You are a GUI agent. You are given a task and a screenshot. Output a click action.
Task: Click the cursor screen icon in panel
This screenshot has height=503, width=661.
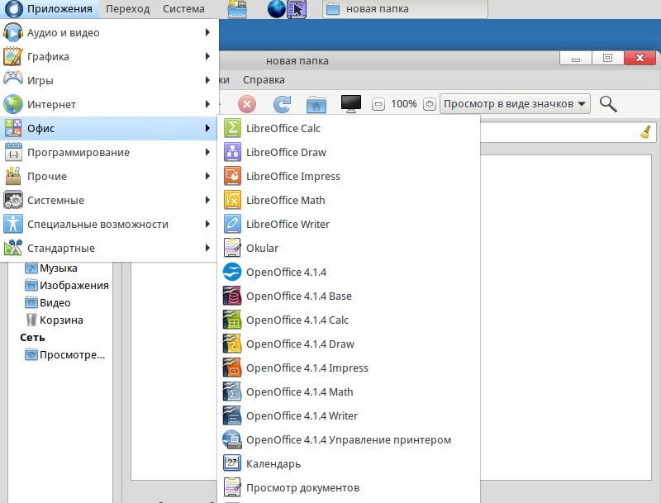point(297,9)
